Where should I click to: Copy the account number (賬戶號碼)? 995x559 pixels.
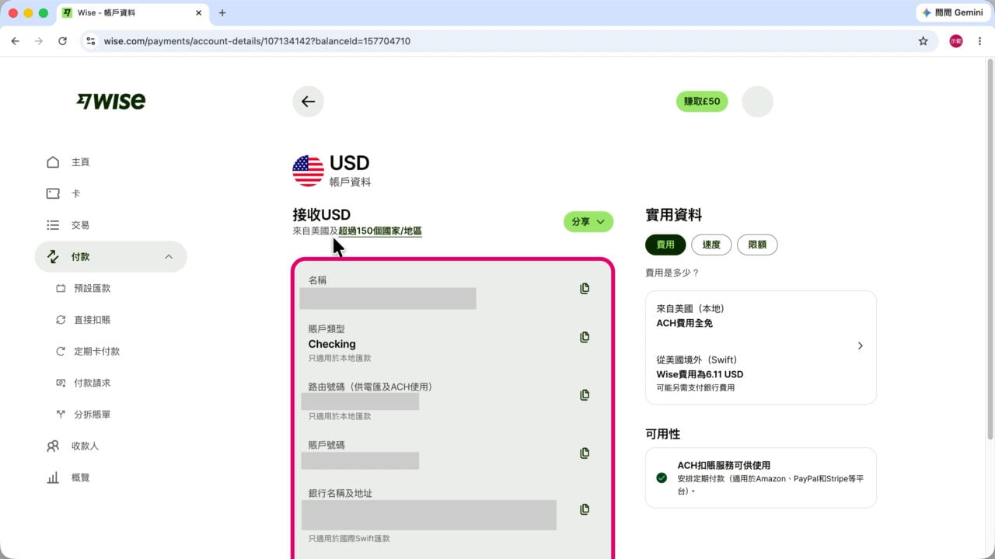585,453
